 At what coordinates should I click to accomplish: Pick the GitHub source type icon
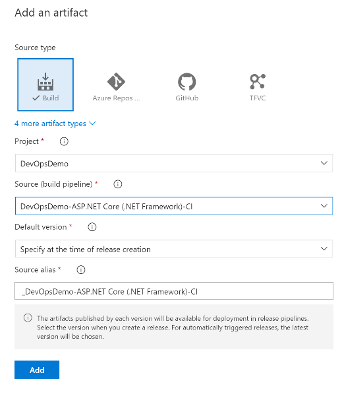pyautogui.click(x=186, y=86)
